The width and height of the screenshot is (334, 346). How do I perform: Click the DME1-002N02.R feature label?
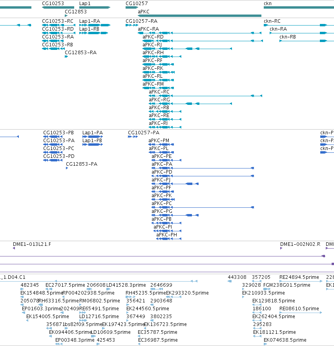pos(300,244)
